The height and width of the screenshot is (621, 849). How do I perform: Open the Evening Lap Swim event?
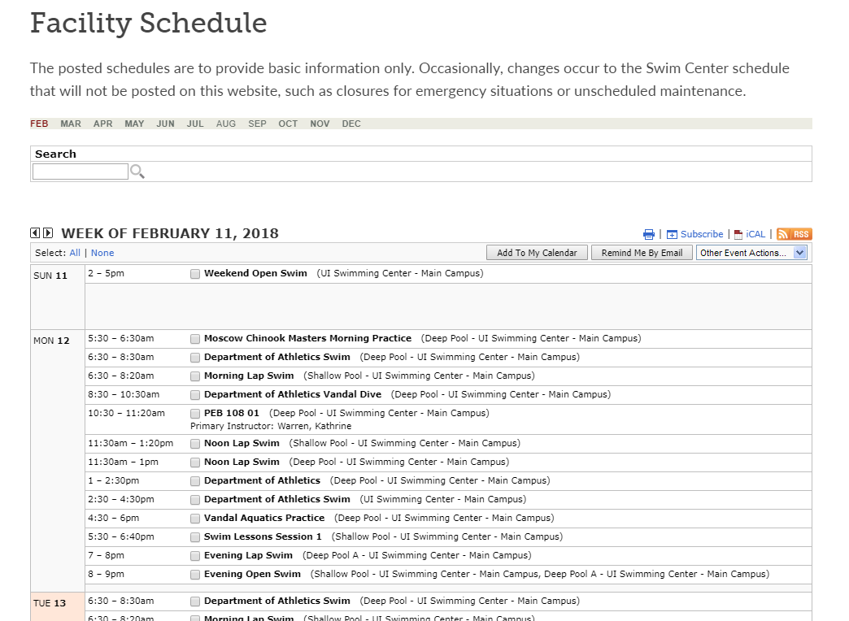pyautogui.click(x=249, y=555)
